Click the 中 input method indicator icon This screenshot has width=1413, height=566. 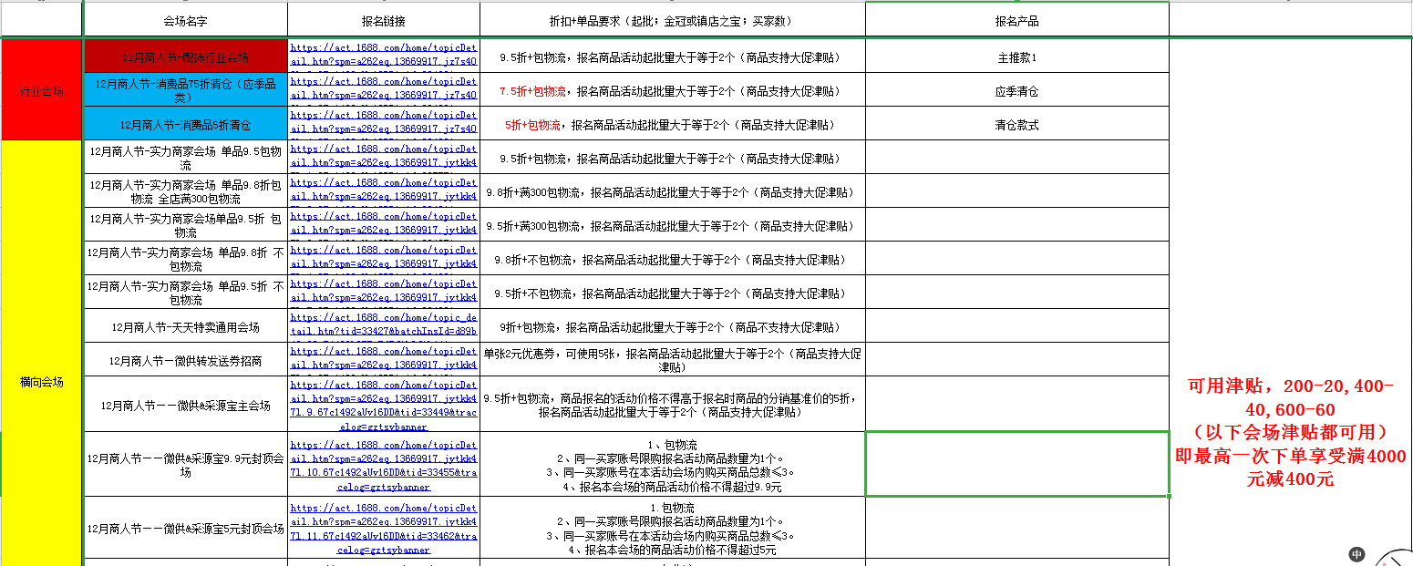tap(1357, 554)
